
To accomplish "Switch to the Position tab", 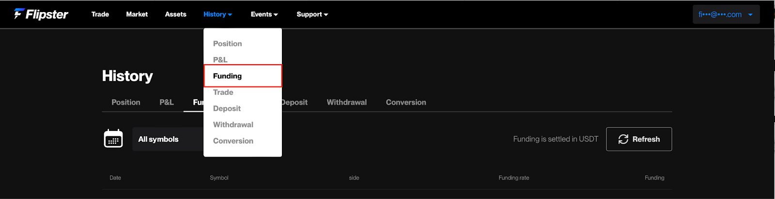I will (x=126, y=102).
